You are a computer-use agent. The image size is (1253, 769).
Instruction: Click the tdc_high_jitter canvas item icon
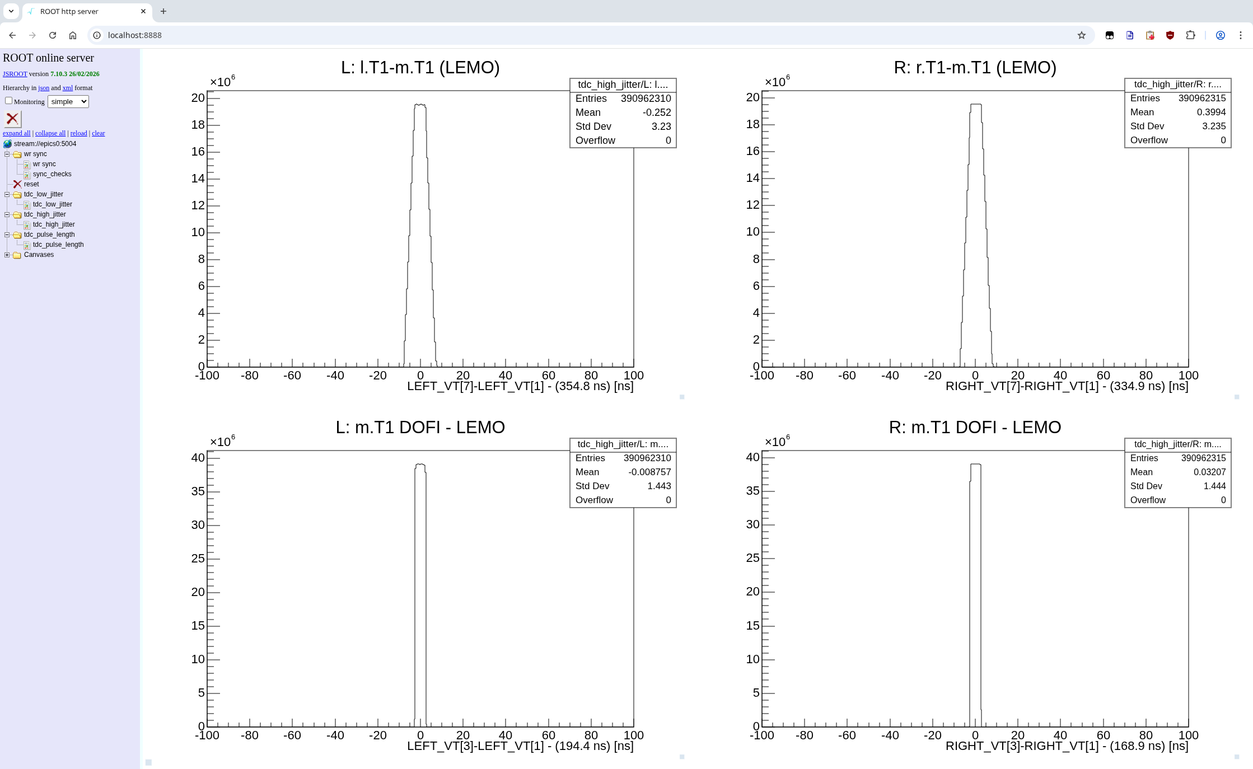click(x=27, y=225)
